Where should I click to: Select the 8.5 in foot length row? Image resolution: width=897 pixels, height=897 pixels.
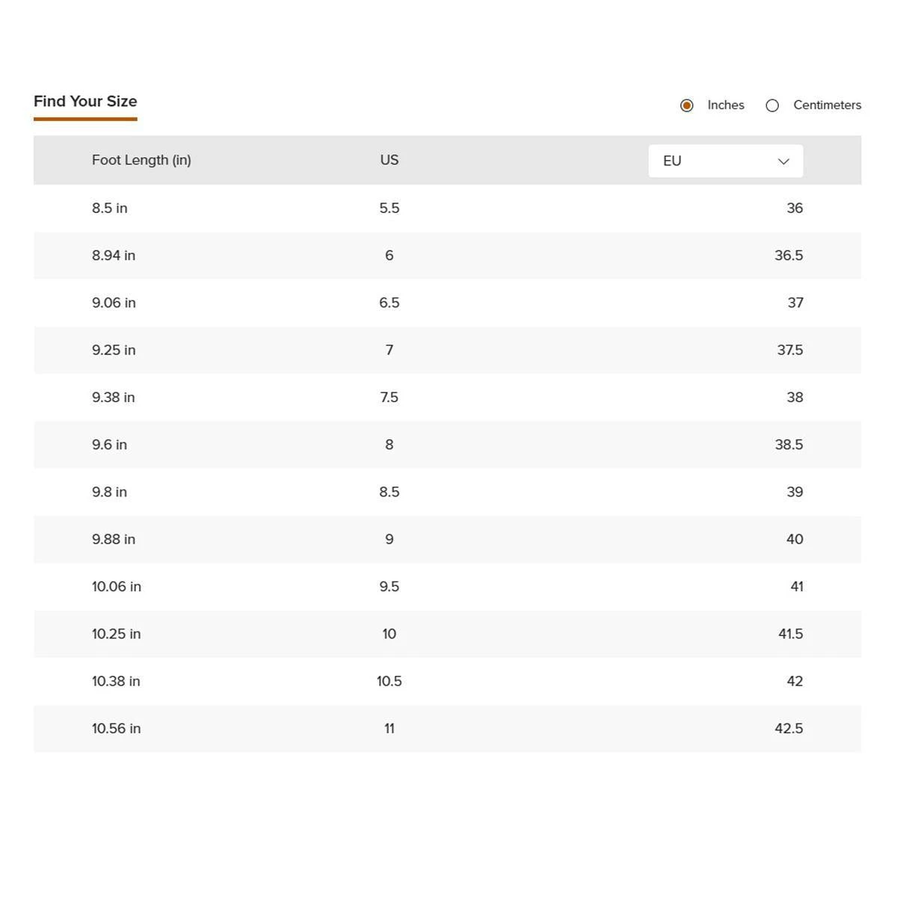(x=110, y=208)
